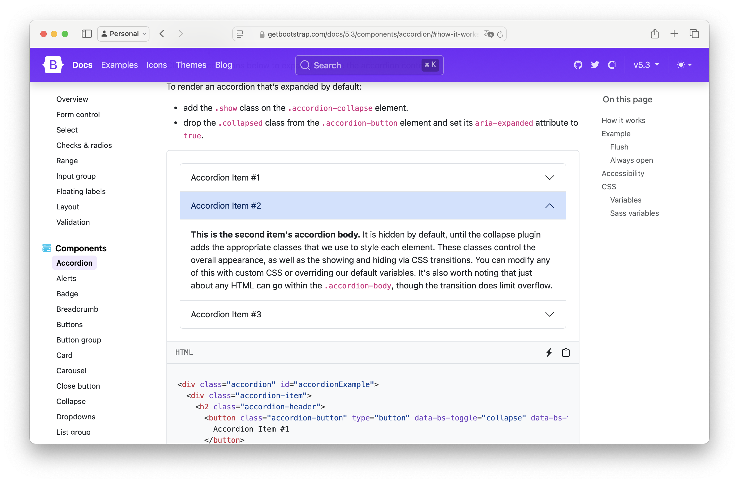The height and width of the screenshot is (483, 739).
Task: Switch to the Themes menu item
Action: coord(191,65)
